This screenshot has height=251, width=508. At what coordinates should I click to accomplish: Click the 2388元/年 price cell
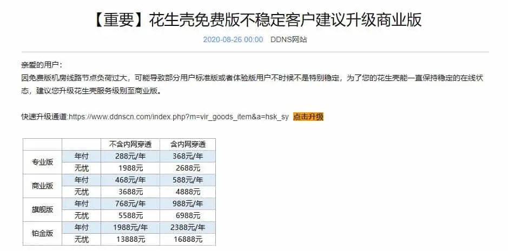coord(188,227)
